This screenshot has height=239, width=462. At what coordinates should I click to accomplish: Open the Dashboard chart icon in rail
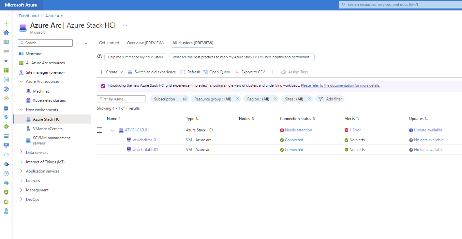(6, 42)
